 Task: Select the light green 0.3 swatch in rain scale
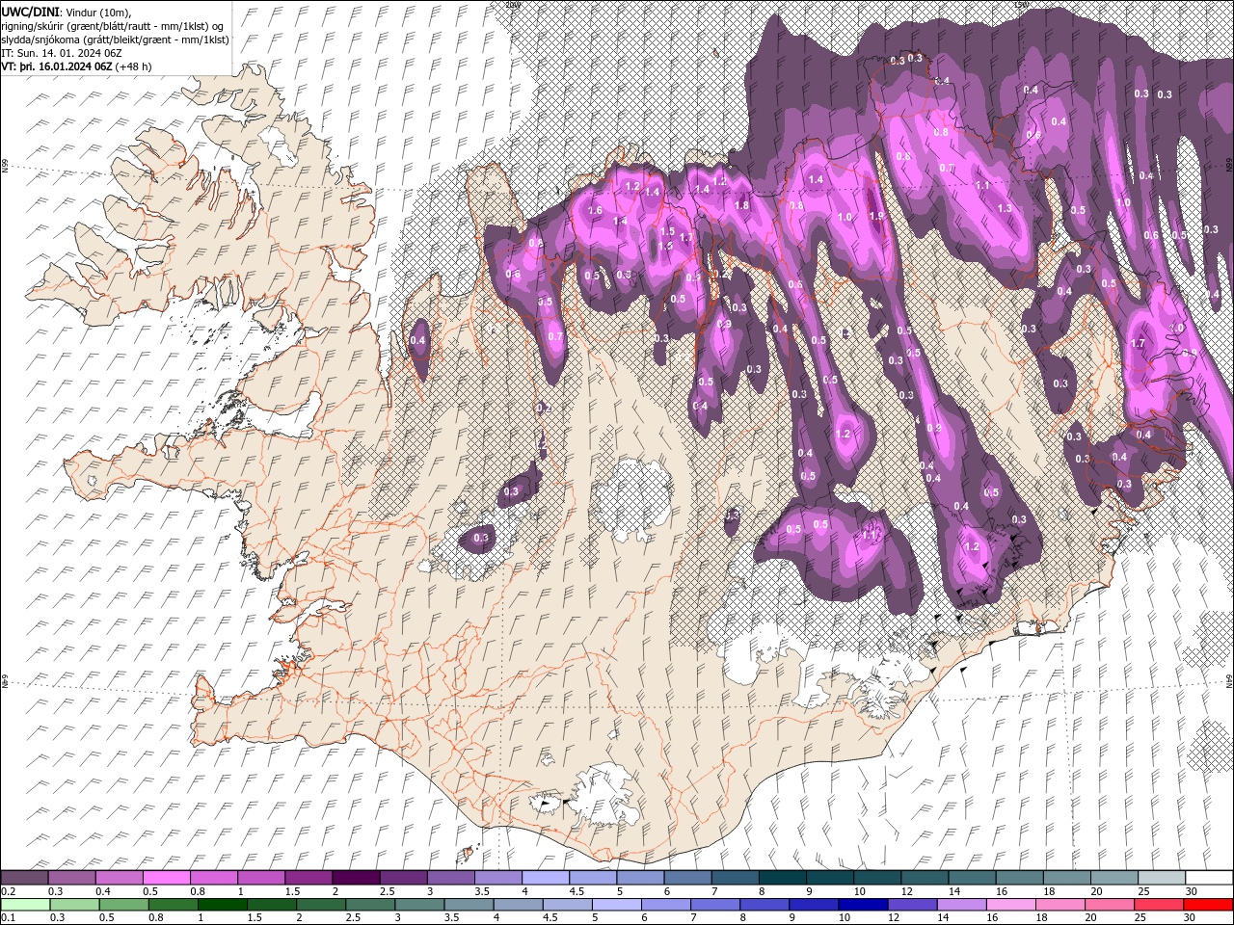coord(73,904)
